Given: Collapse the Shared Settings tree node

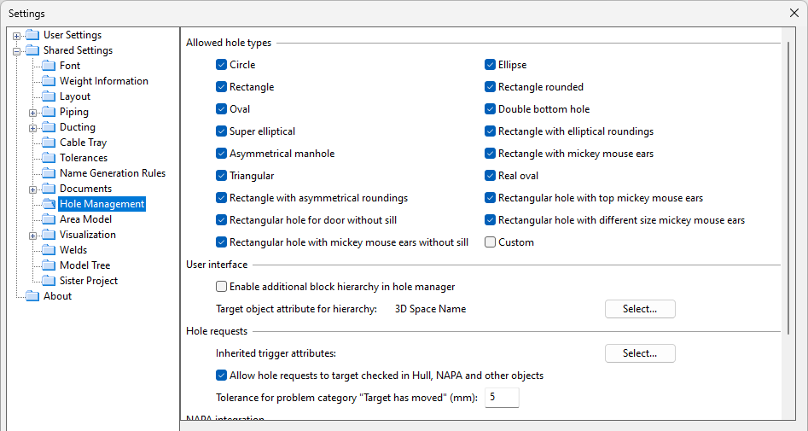Looking at the screenshot, I should coord(16,51).
